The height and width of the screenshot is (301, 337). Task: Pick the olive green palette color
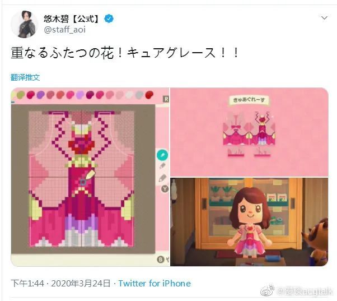[21, 95]
